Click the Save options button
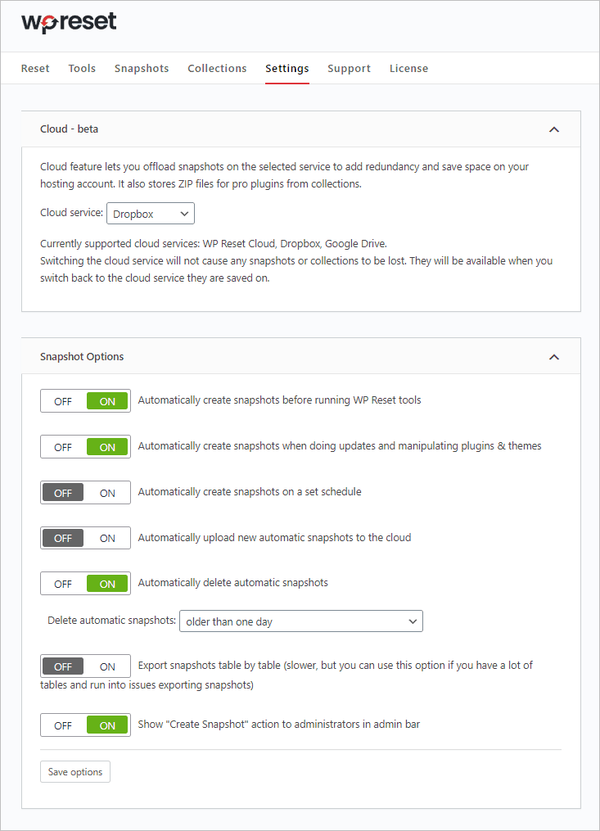Image resolution: width=600 pixels, height=831 pixels. click(74, 771)
